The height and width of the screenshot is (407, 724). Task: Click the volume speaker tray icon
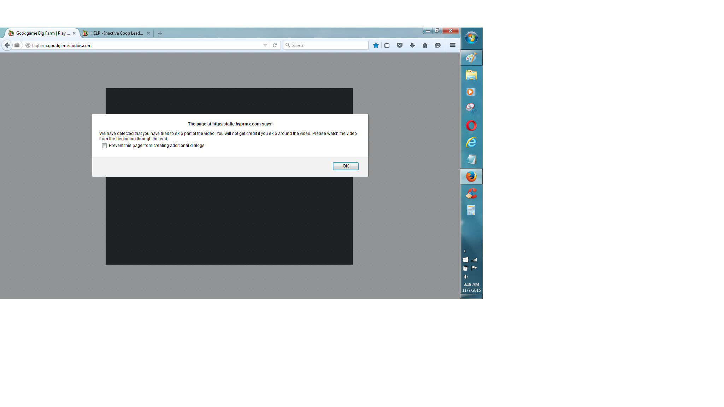[x=466, y=277]
